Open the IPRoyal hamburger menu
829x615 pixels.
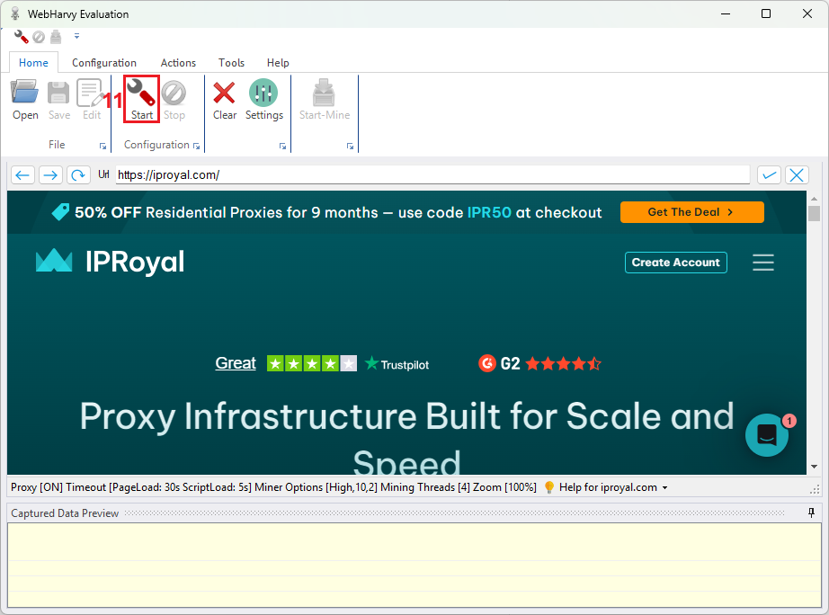point(763,263)
